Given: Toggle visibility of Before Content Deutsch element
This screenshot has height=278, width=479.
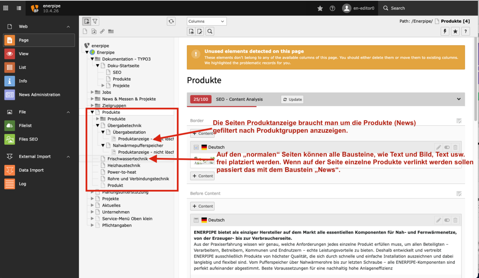Looking at the screenshot, I should pyautogui.click(x=447, y=220).
